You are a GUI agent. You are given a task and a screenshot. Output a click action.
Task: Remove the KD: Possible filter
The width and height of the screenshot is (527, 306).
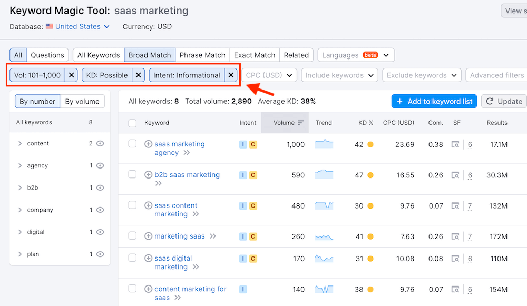138,75
